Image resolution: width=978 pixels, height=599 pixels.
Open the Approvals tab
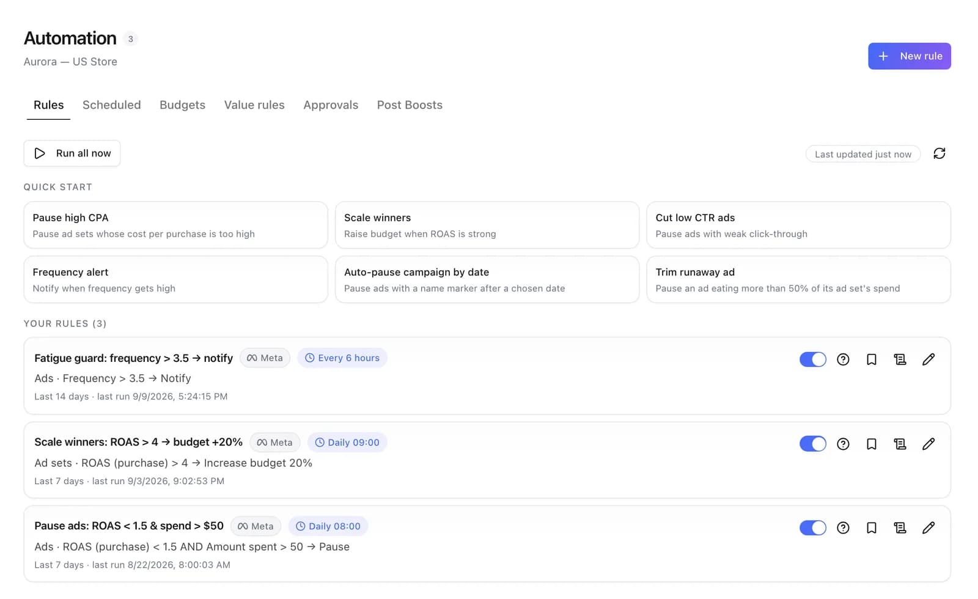point(331,105)
